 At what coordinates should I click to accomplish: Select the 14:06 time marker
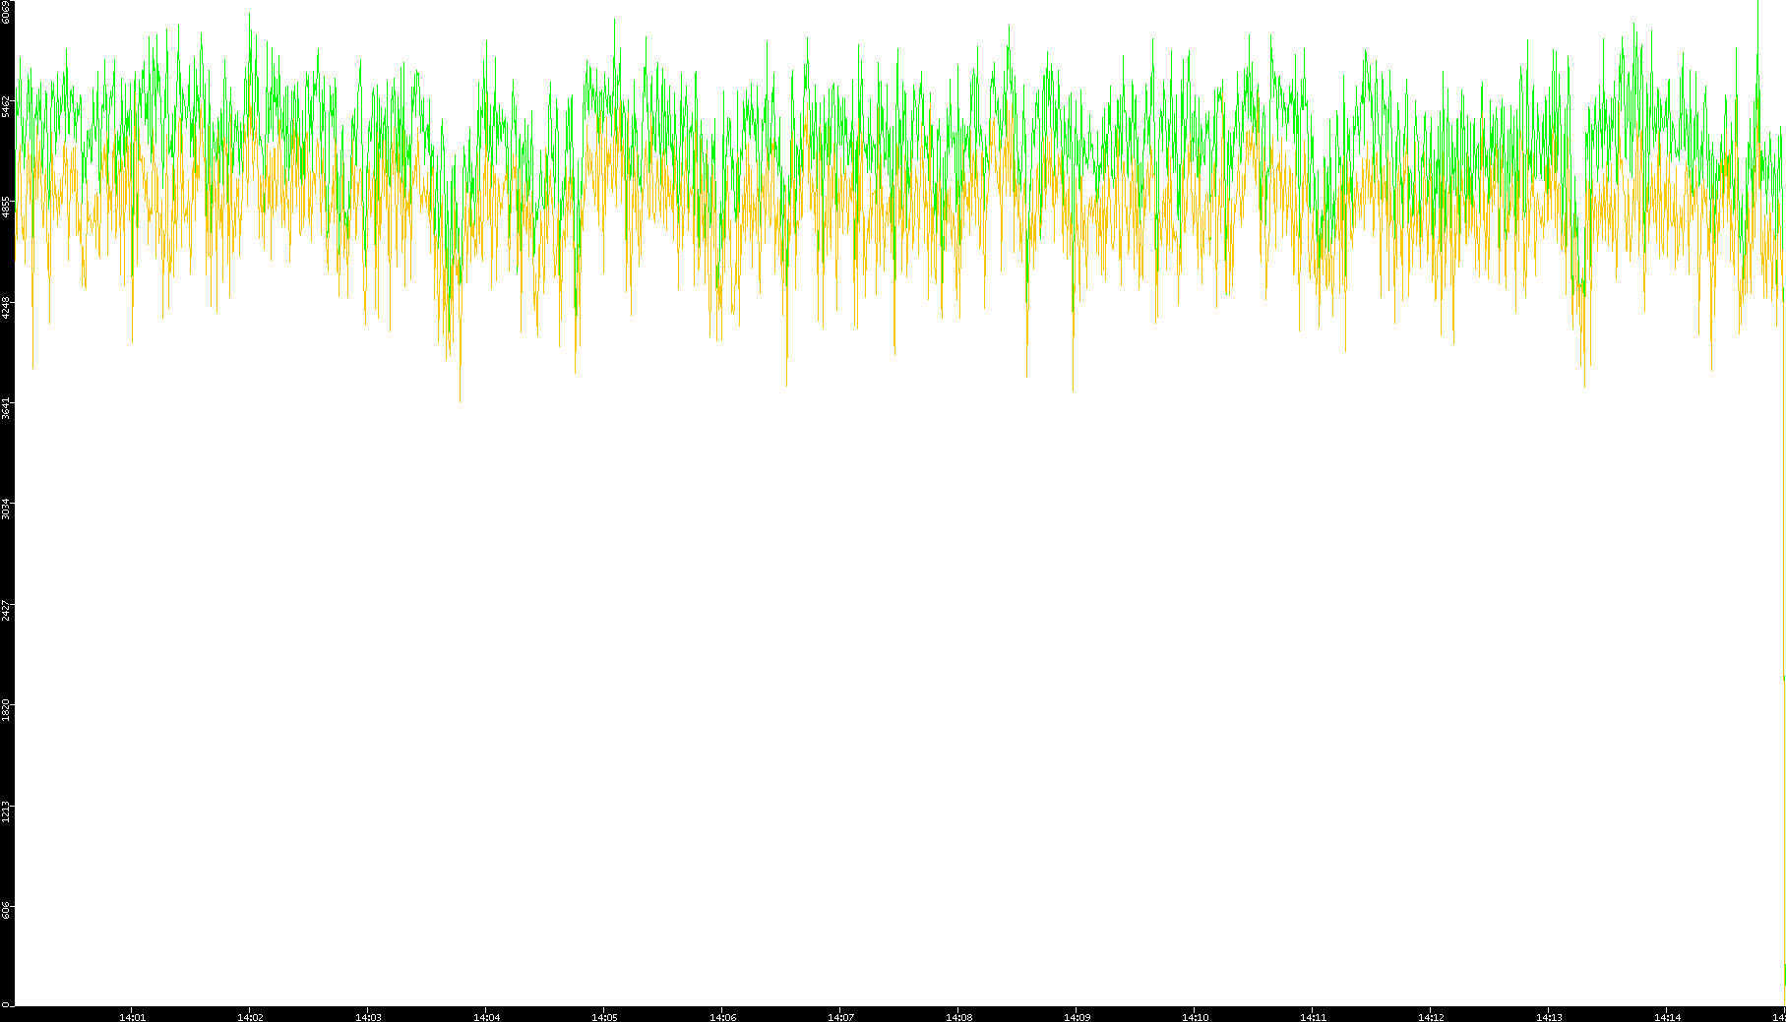(x=722, y=1016)
